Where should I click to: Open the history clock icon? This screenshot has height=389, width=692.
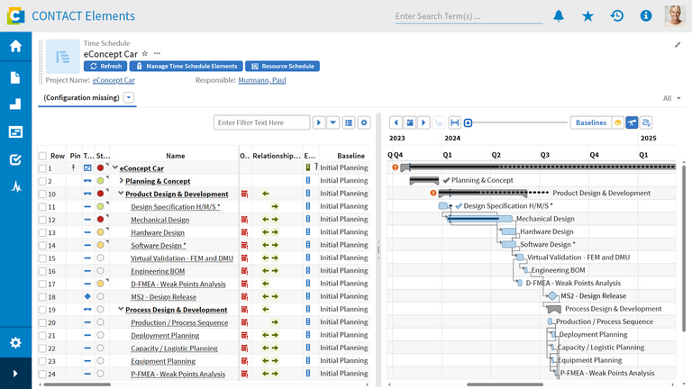(x=617, y=16)
